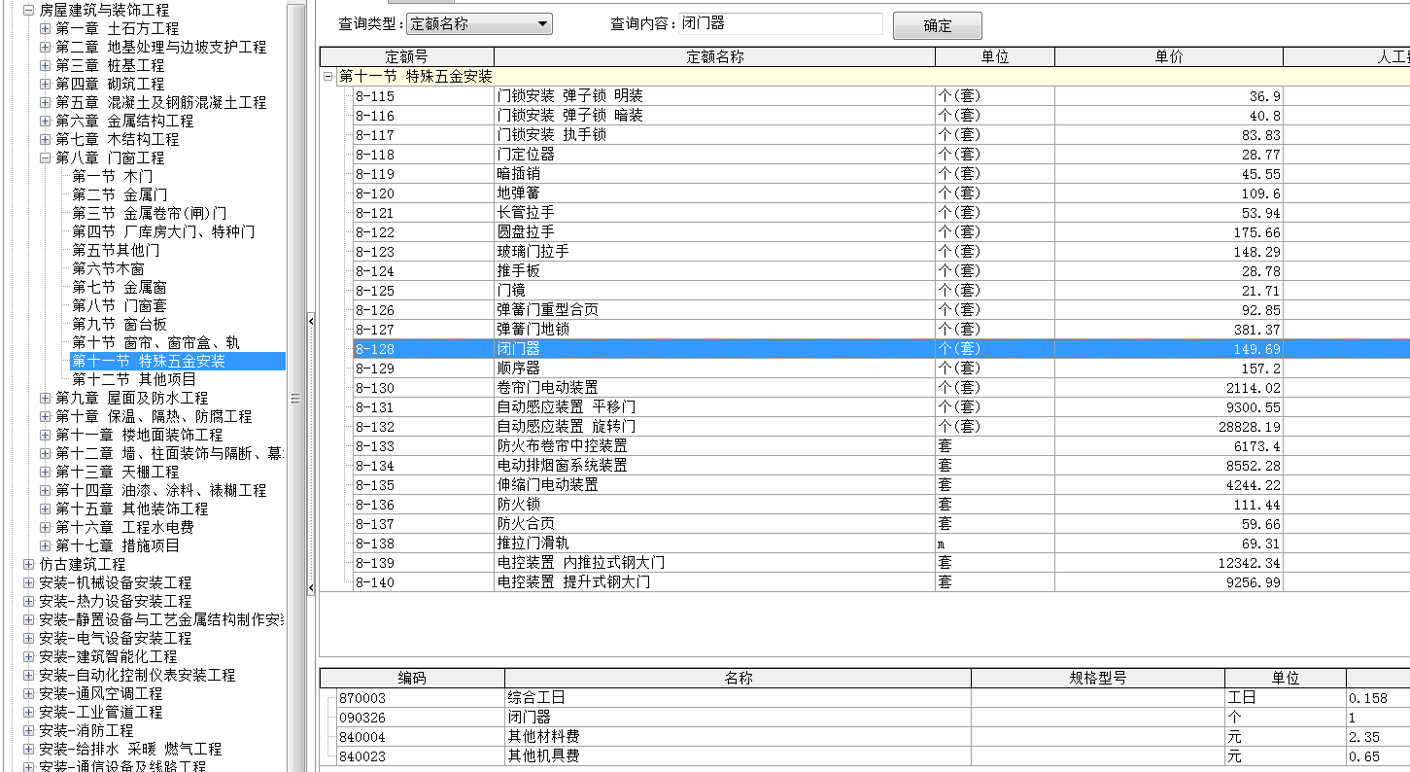This screenshot has width=1410, height=772.
Task: Expand 第五章 混凝土及钢筋混凝土工程
Action: click(x=45, y=102)
